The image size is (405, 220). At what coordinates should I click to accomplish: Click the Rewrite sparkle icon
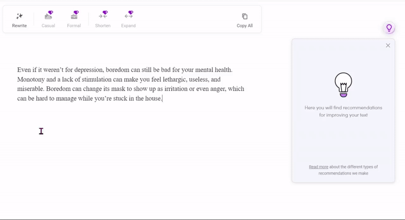19,16
